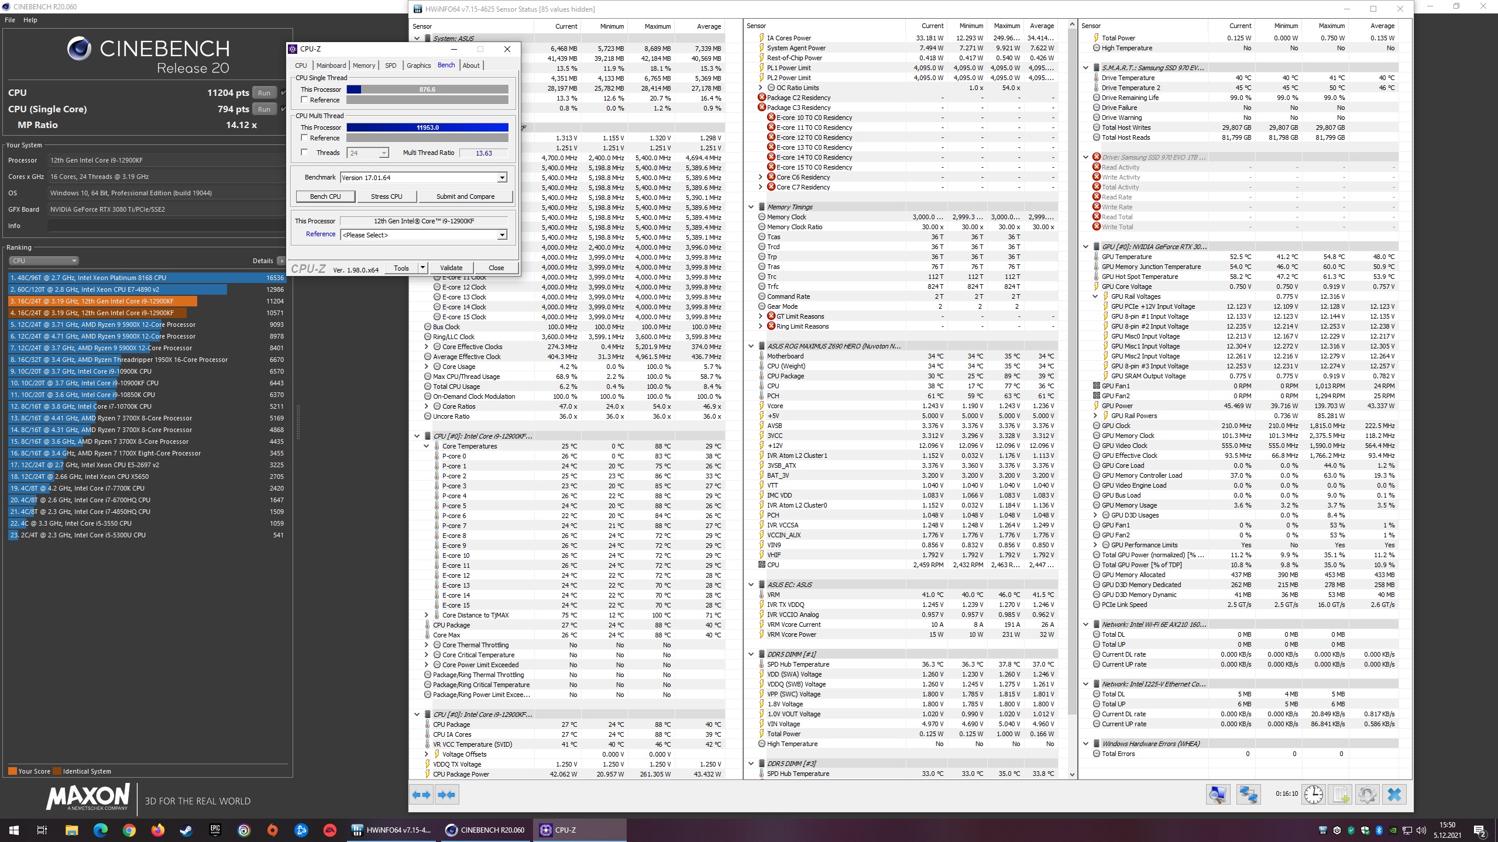Viewport: 1498px width, 842px height.
Task: Toggle Multi Thread Reference checkbox in CPU-Z
Action: (x=304, y=138)
